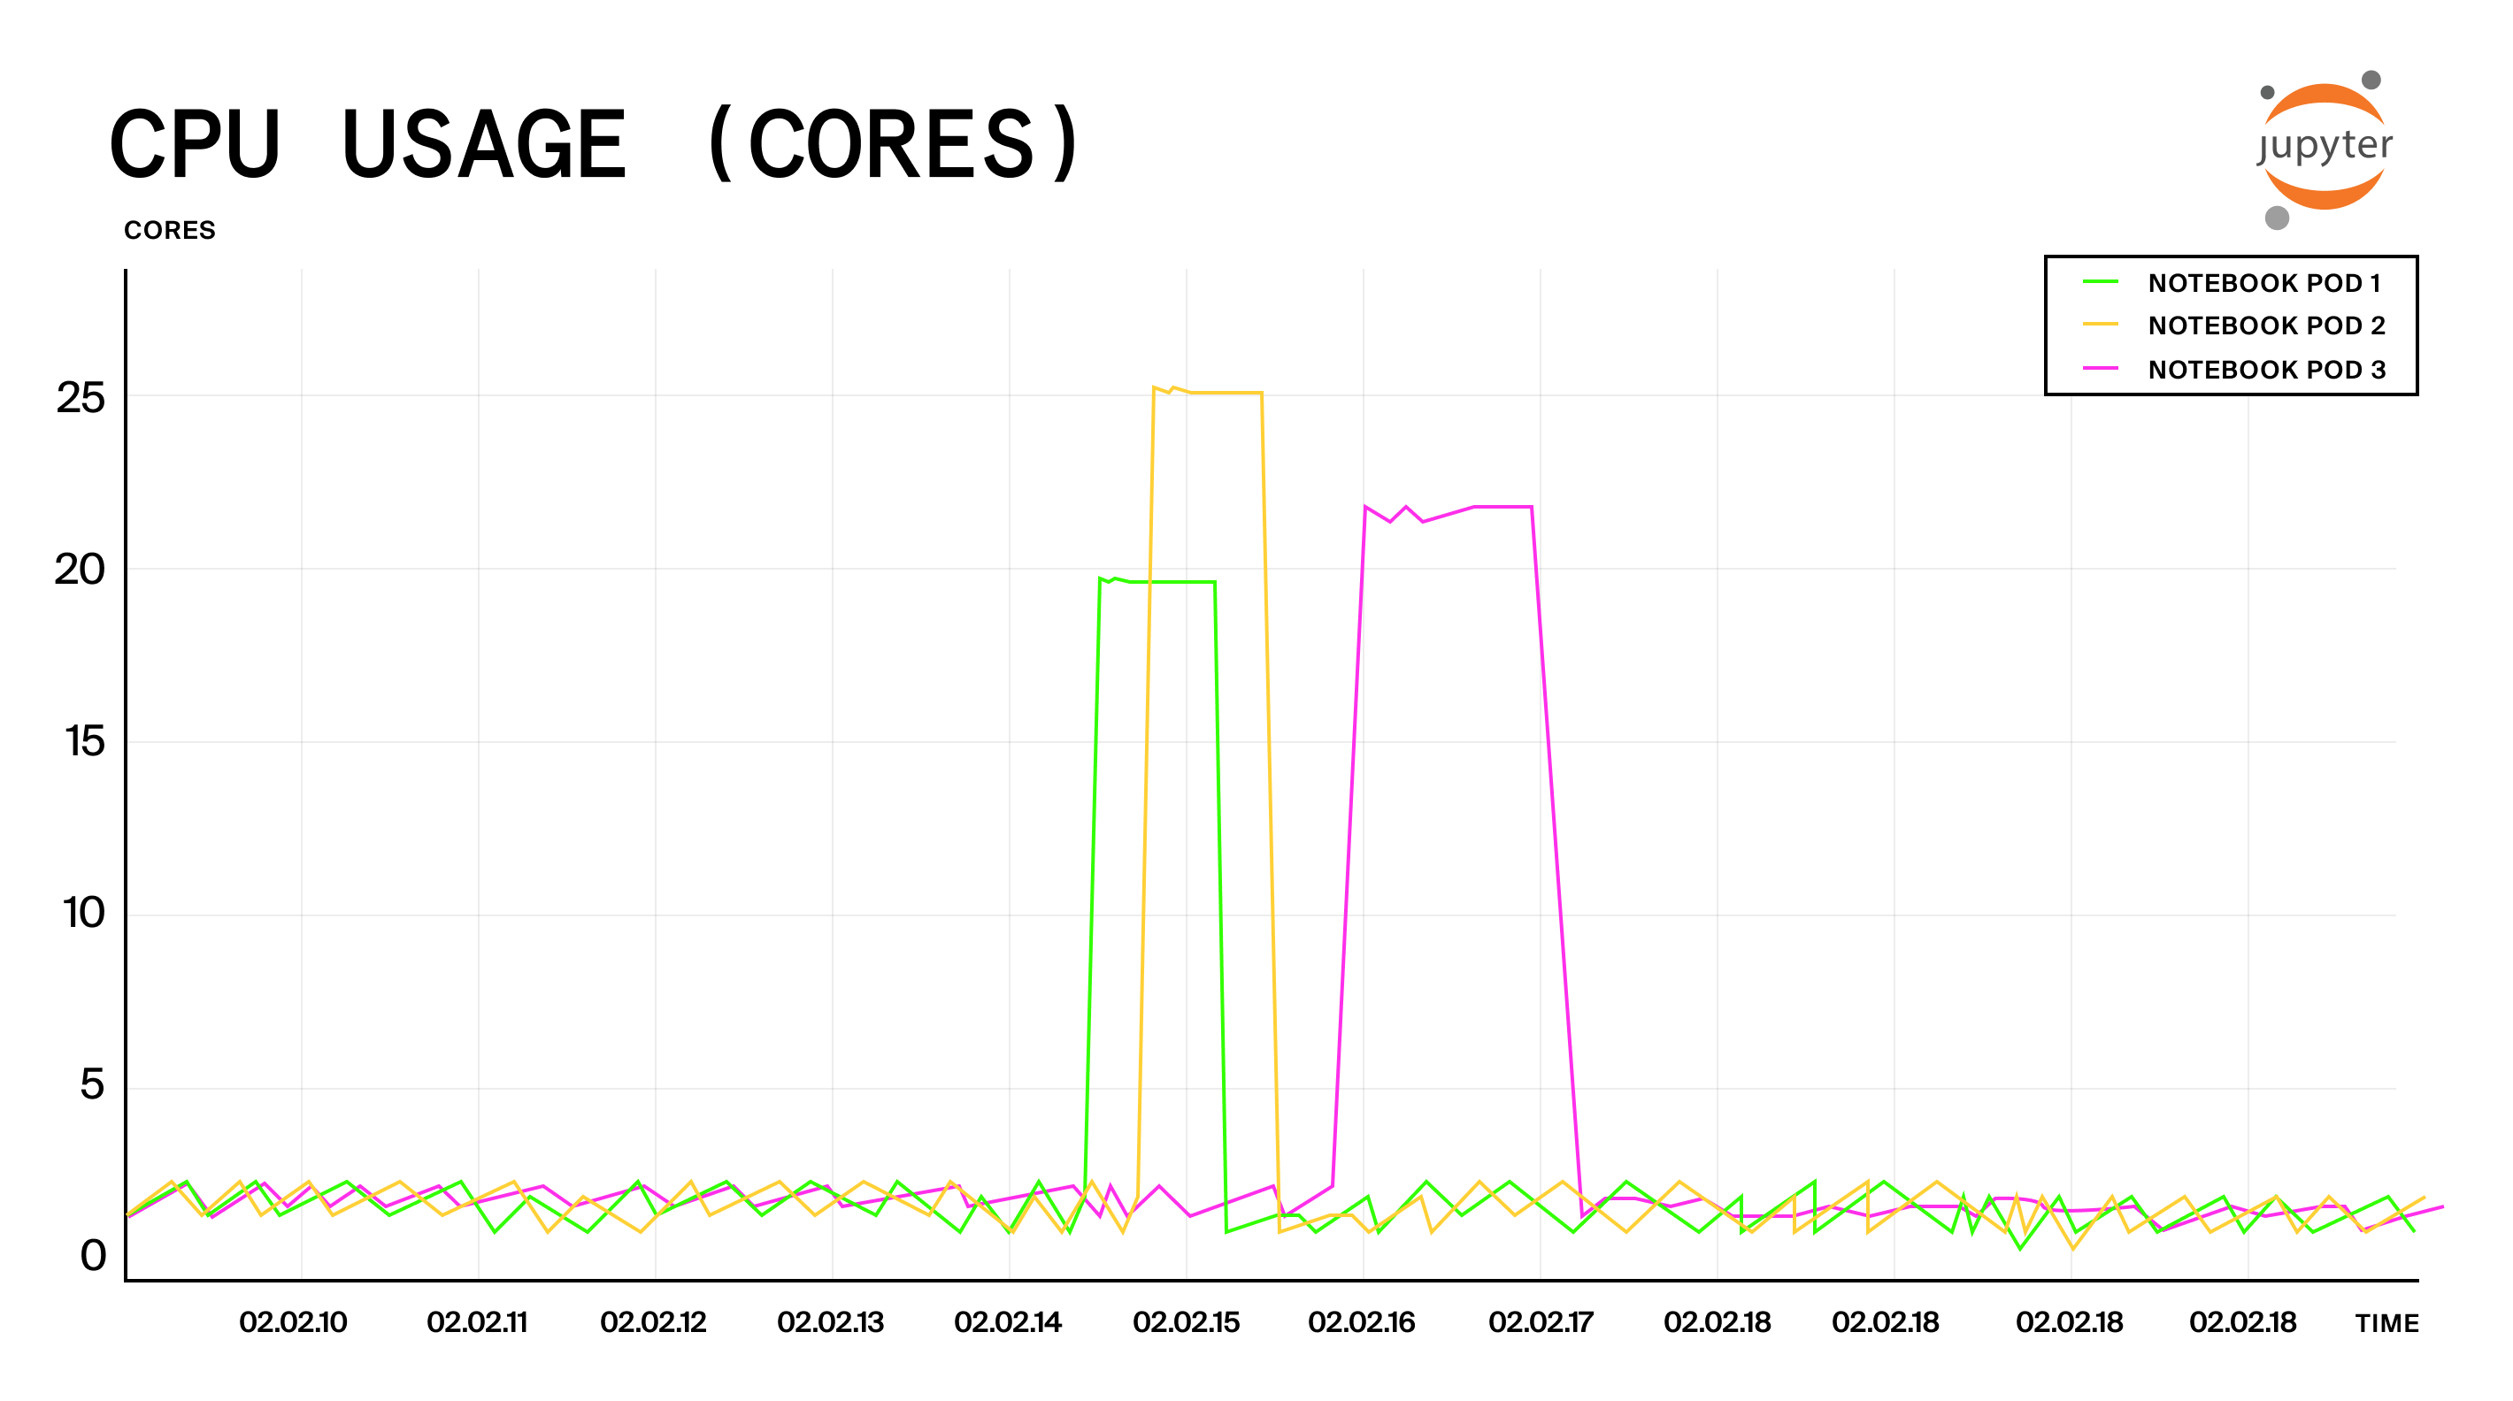Screen dimensions: 2513x1401
Task: Toggle Notebook Pod 3 legend entry
Action: pos(2265,370)
